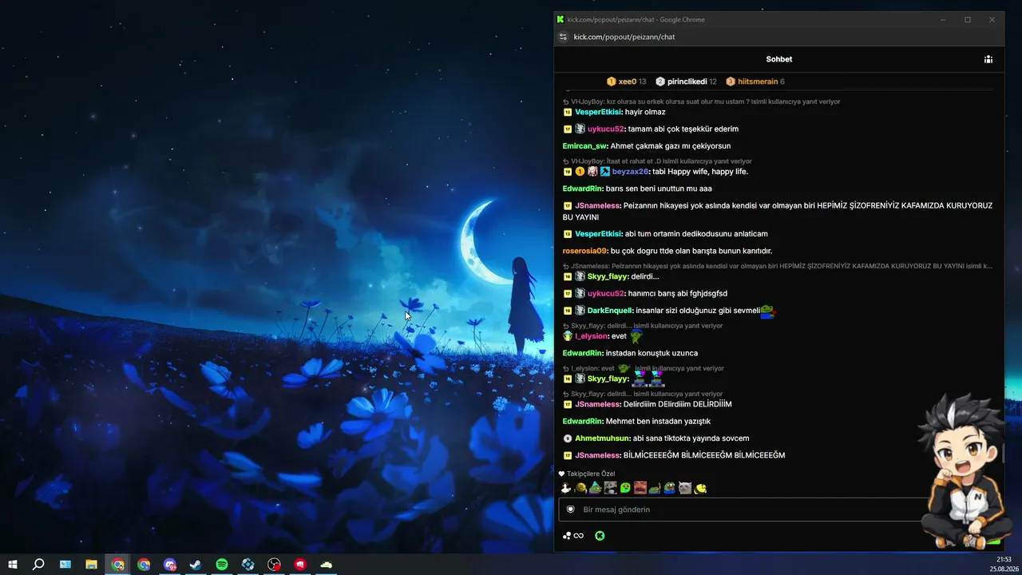
Task: Insert the white goose emote
Action: pos(566,488)
